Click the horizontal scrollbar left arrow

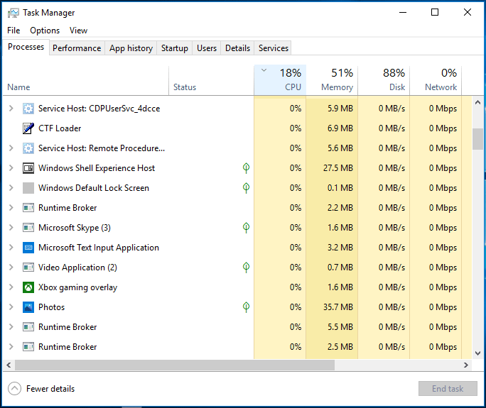[x=9, y=365]
